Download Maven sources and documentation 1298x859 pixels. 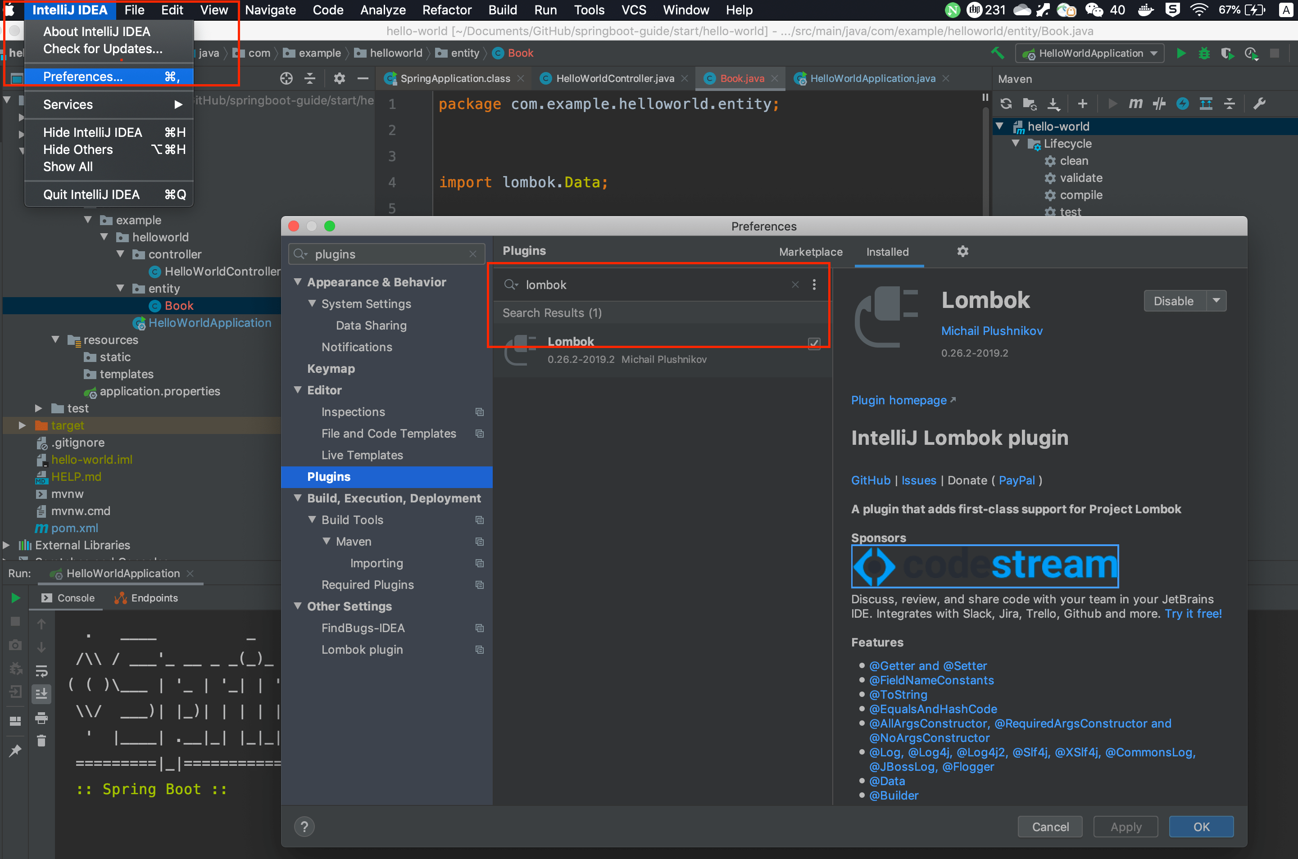click(1053, 104)
